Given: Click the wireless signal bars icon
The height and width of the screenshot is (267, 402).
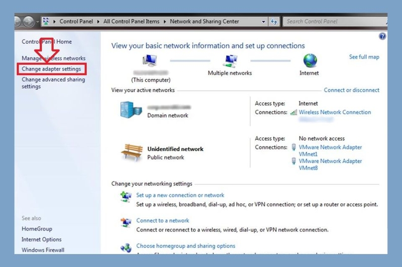Looking at the screenshot, I should (294, 112).
